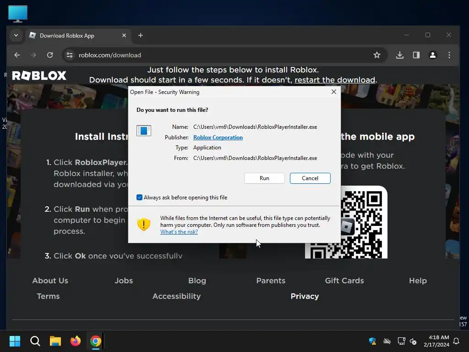Open a new tab with plus button

pyautogui.click(x=140, y=35)
